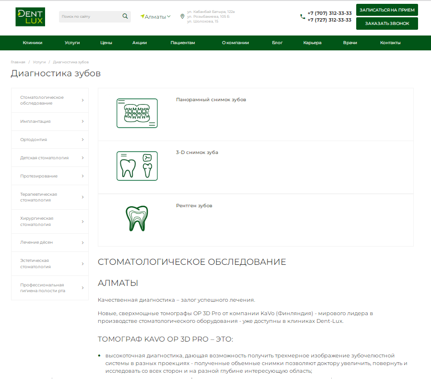
Task: Open Стоматологическое обследование in the sidebar
Action: (x=42, y=100)
